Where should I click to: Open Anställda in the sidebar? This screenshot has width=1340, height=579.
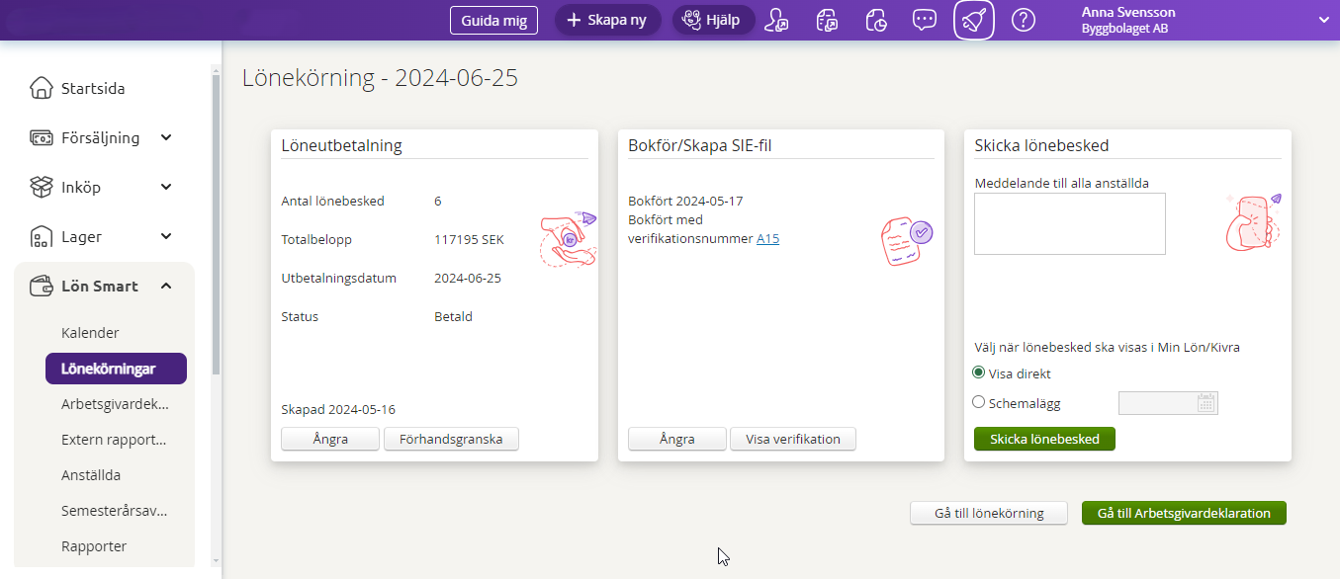pos(91,475)
